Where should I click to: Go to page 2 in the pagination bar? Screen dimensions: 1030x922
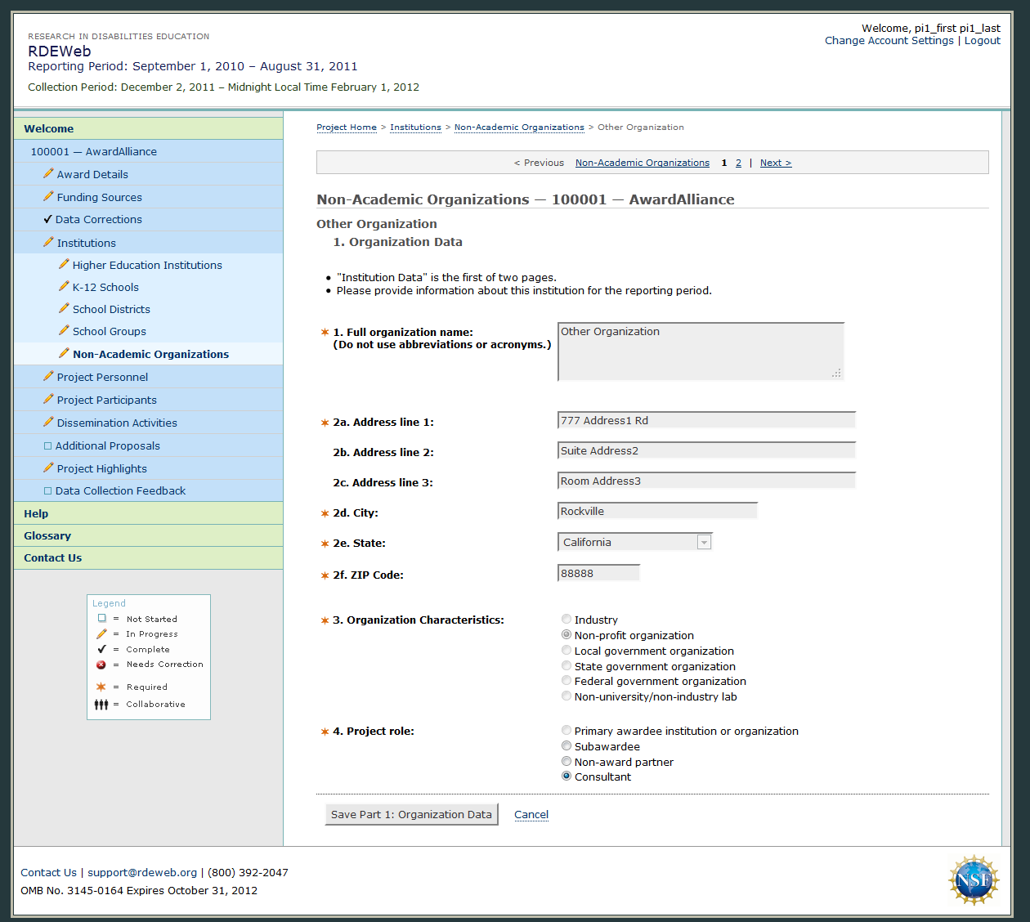(738, 163)
